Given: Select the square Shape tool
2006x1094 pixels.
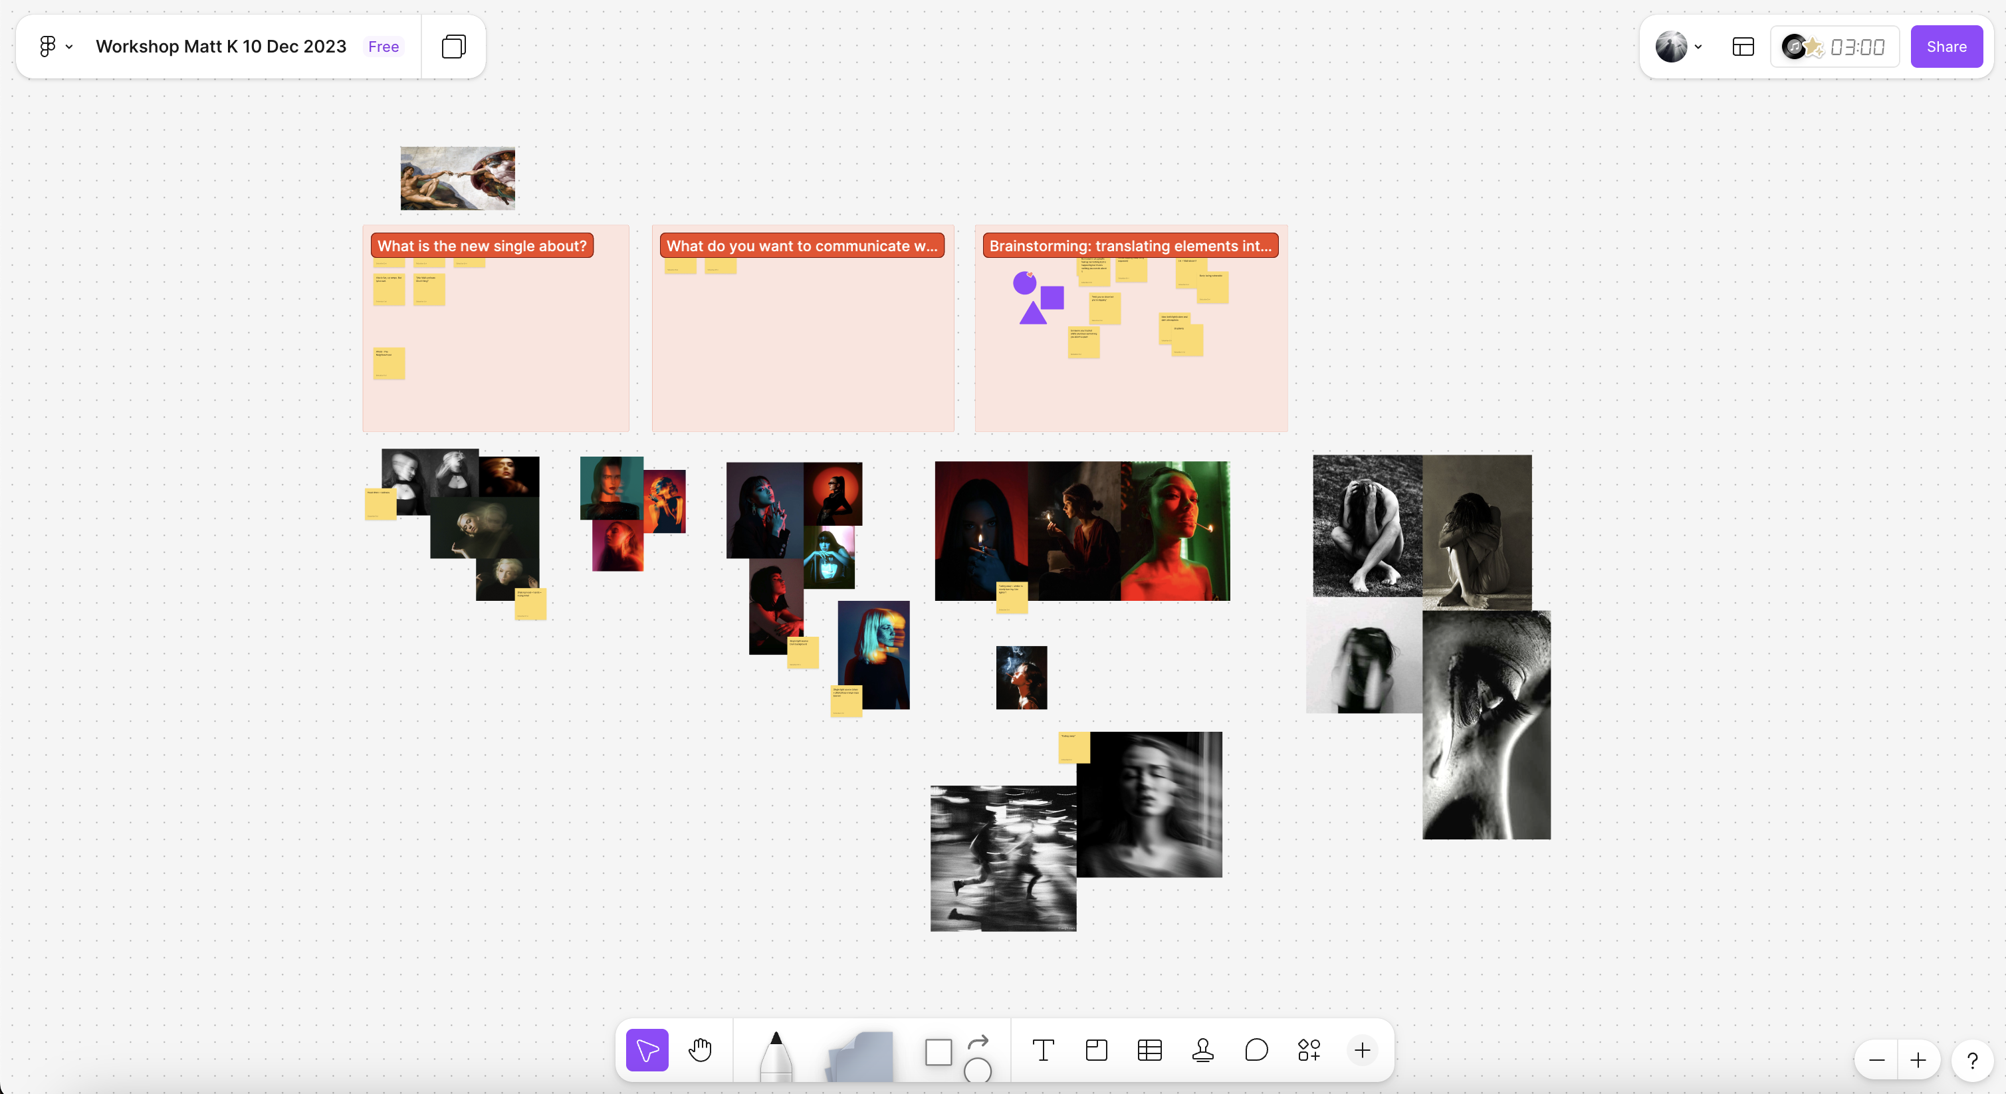Looking at the screenshot, I should [x=939, y=1052].
